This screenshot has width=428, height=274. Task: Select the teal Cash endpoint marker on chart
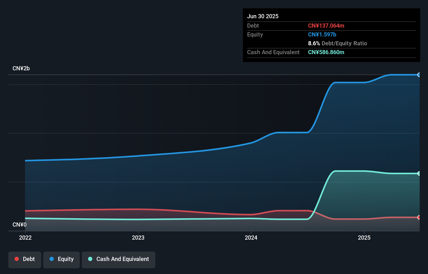point(419,173)
